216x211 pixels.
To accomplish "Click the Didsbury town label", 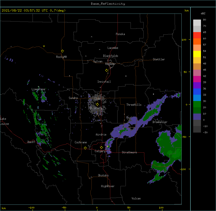I will pyautogui.click(x=96, y=108).
